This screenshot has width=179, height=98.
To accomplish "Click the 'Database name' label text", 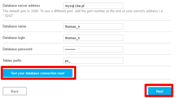I will [x=15, y=26].
